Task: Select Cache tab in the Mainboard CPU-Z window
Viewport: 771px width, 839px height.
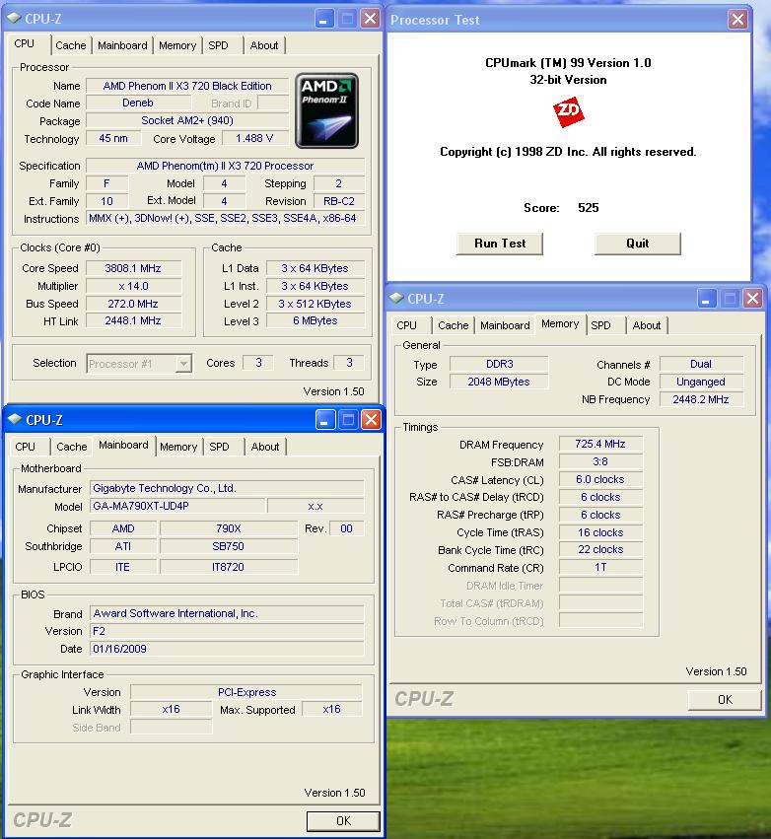Action: point(72,447)
